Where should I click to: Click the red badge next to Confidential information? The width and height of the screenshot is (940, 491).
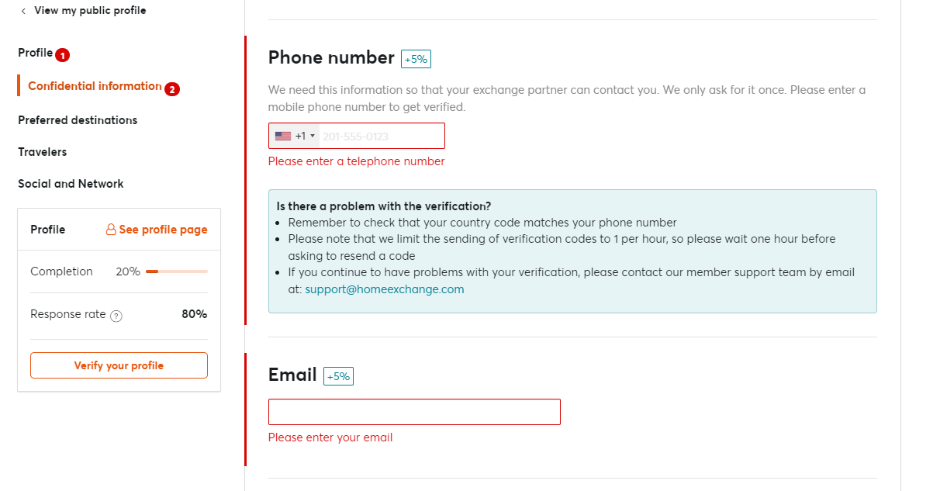[172, 89]
